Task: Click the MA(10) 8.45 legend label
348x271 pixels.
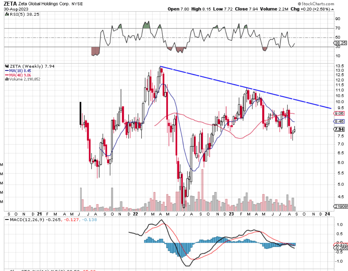Action: coord(20,71)
